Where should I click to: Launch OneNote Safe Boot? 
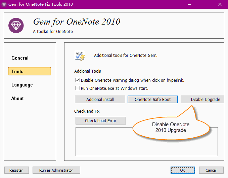[153, 100]
